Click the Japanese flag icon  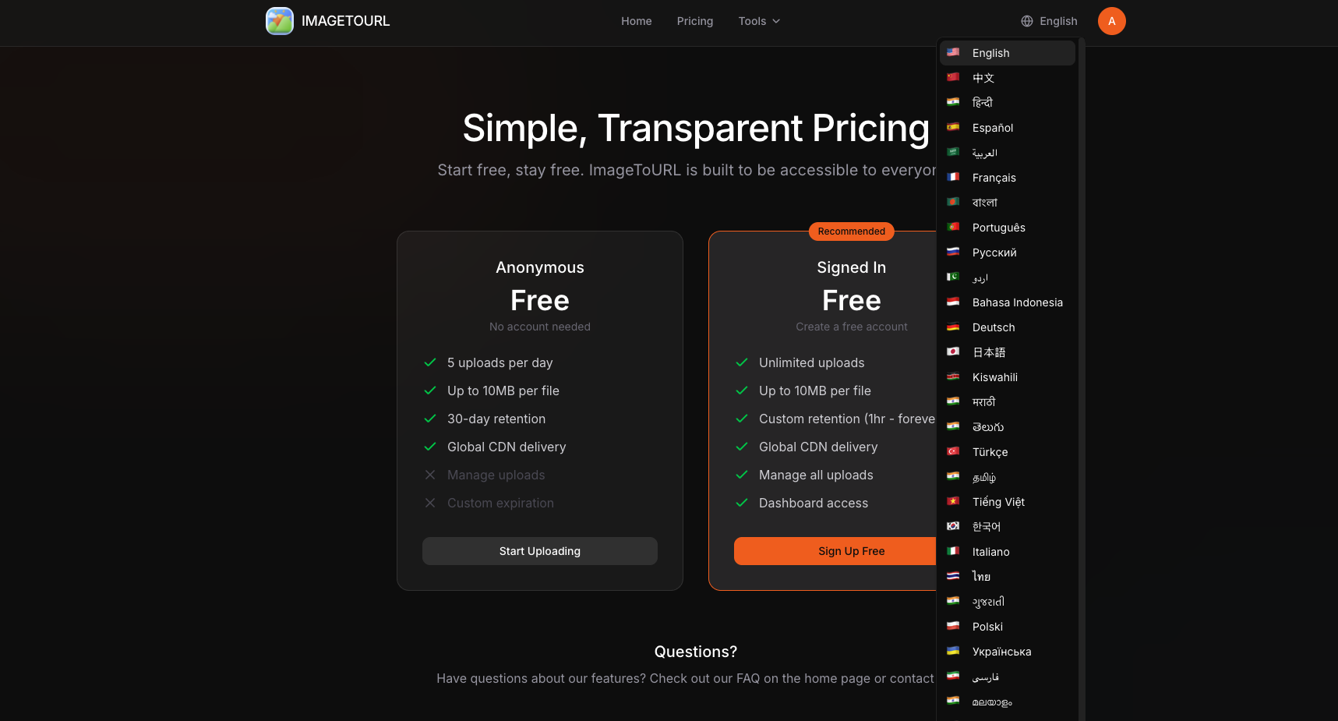pos(953,352)
